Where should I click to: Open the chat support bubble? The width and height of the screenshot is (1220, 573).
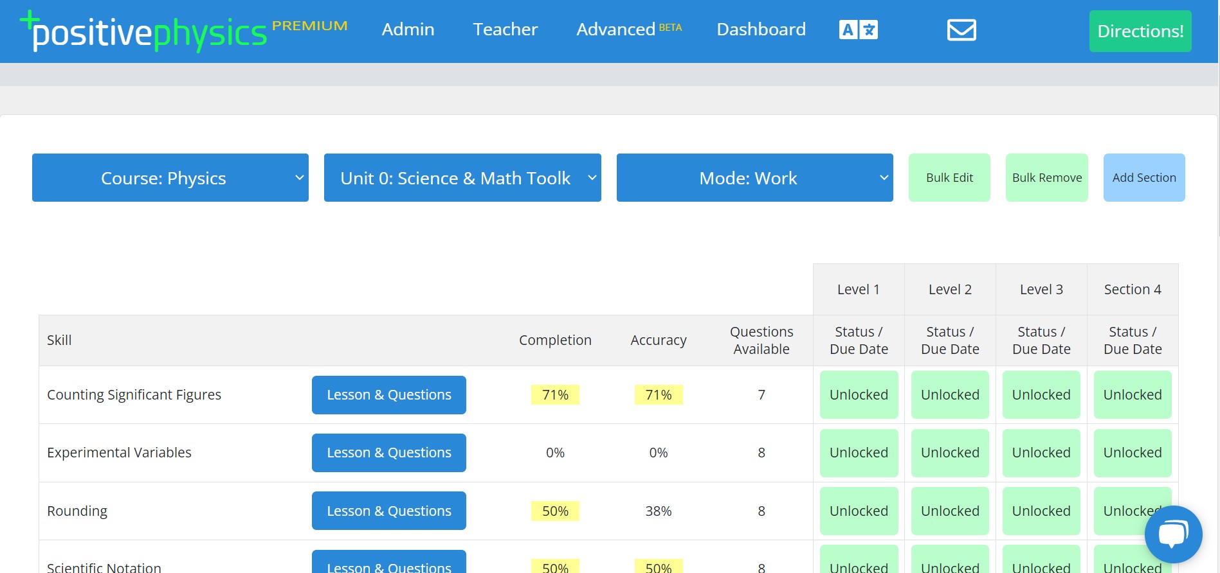tap(1173, 534)
